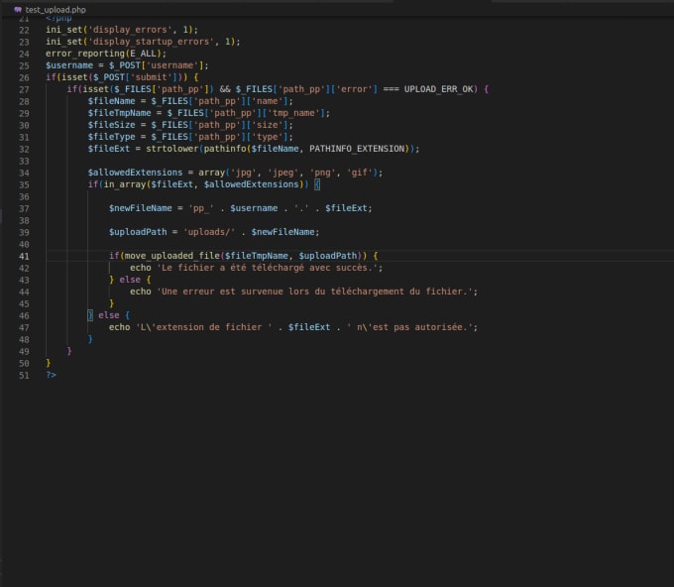Click line number 22 in the gutter
The image size is (674, 587).
(x=24, y=30)
